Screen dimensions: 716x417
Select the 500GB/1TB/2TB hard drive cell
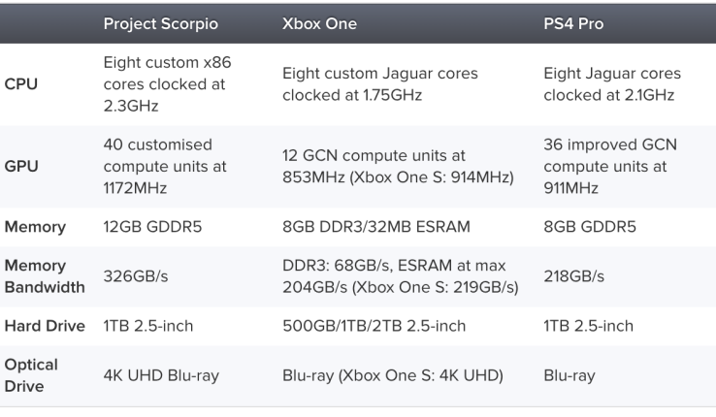[x=372, y=326]
